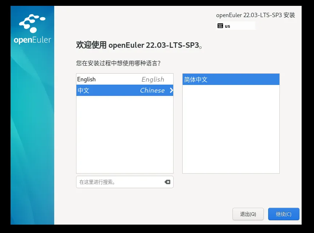
Task: Open the us keyboard layout indicator
Action: [236, 26]
